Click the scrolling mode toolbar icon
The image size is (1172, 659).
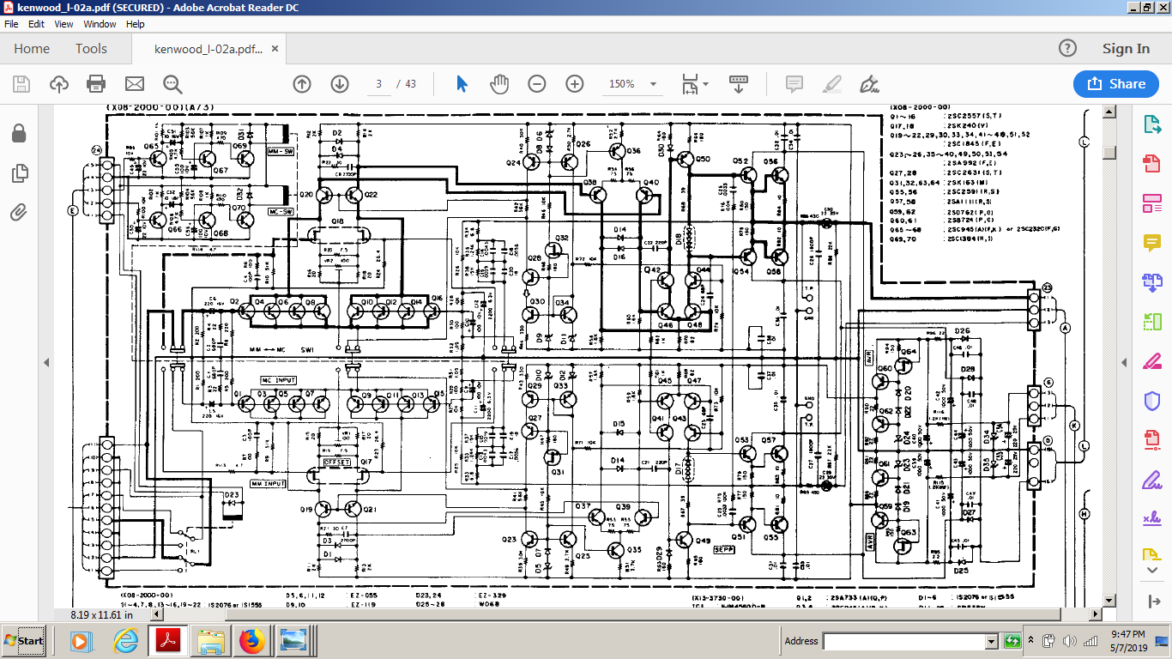pos(739,84)
